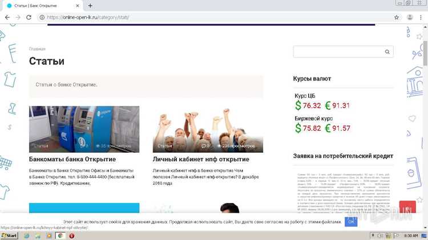Click the 75.82 exchange dollar rate
Image resolution: width=428 pixels, height=240 pixels.
pos(312,128)
